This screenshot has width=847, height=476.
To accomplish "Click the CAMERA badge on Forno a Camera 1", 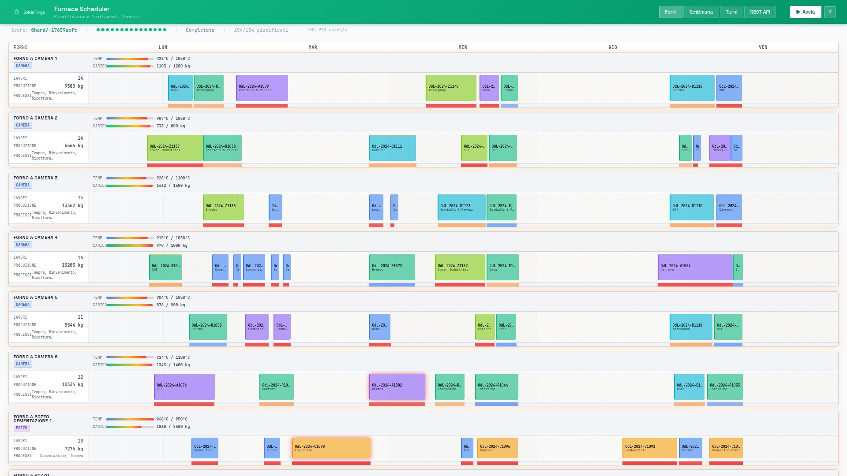I will pos(22,65).
